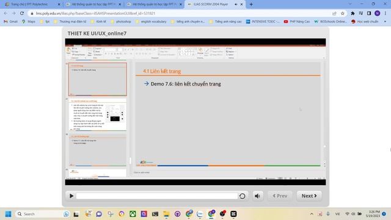
Task: Open the Zalo app on taskbar
Action: click(x=200, y=214)
